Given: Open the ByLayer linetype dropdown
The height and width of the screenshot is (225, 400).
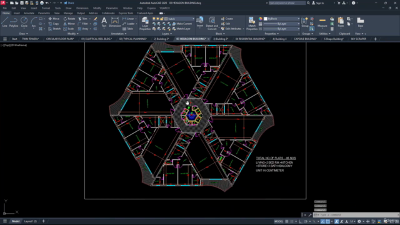Looking at the screenshot, I should [282, 29].
